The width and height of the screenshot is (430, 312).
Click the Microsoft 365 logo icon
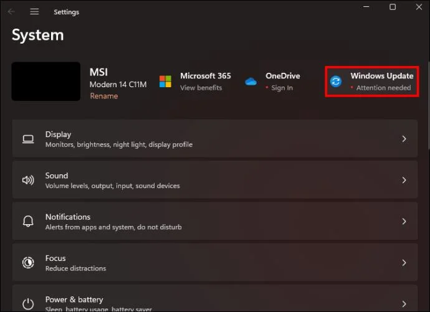click(165, 82)
